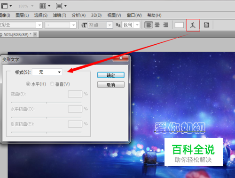Viewport: 235px width, 178px height.
Task: Open the Bridge launcher icon in top bar
Action: pos(4,6)
